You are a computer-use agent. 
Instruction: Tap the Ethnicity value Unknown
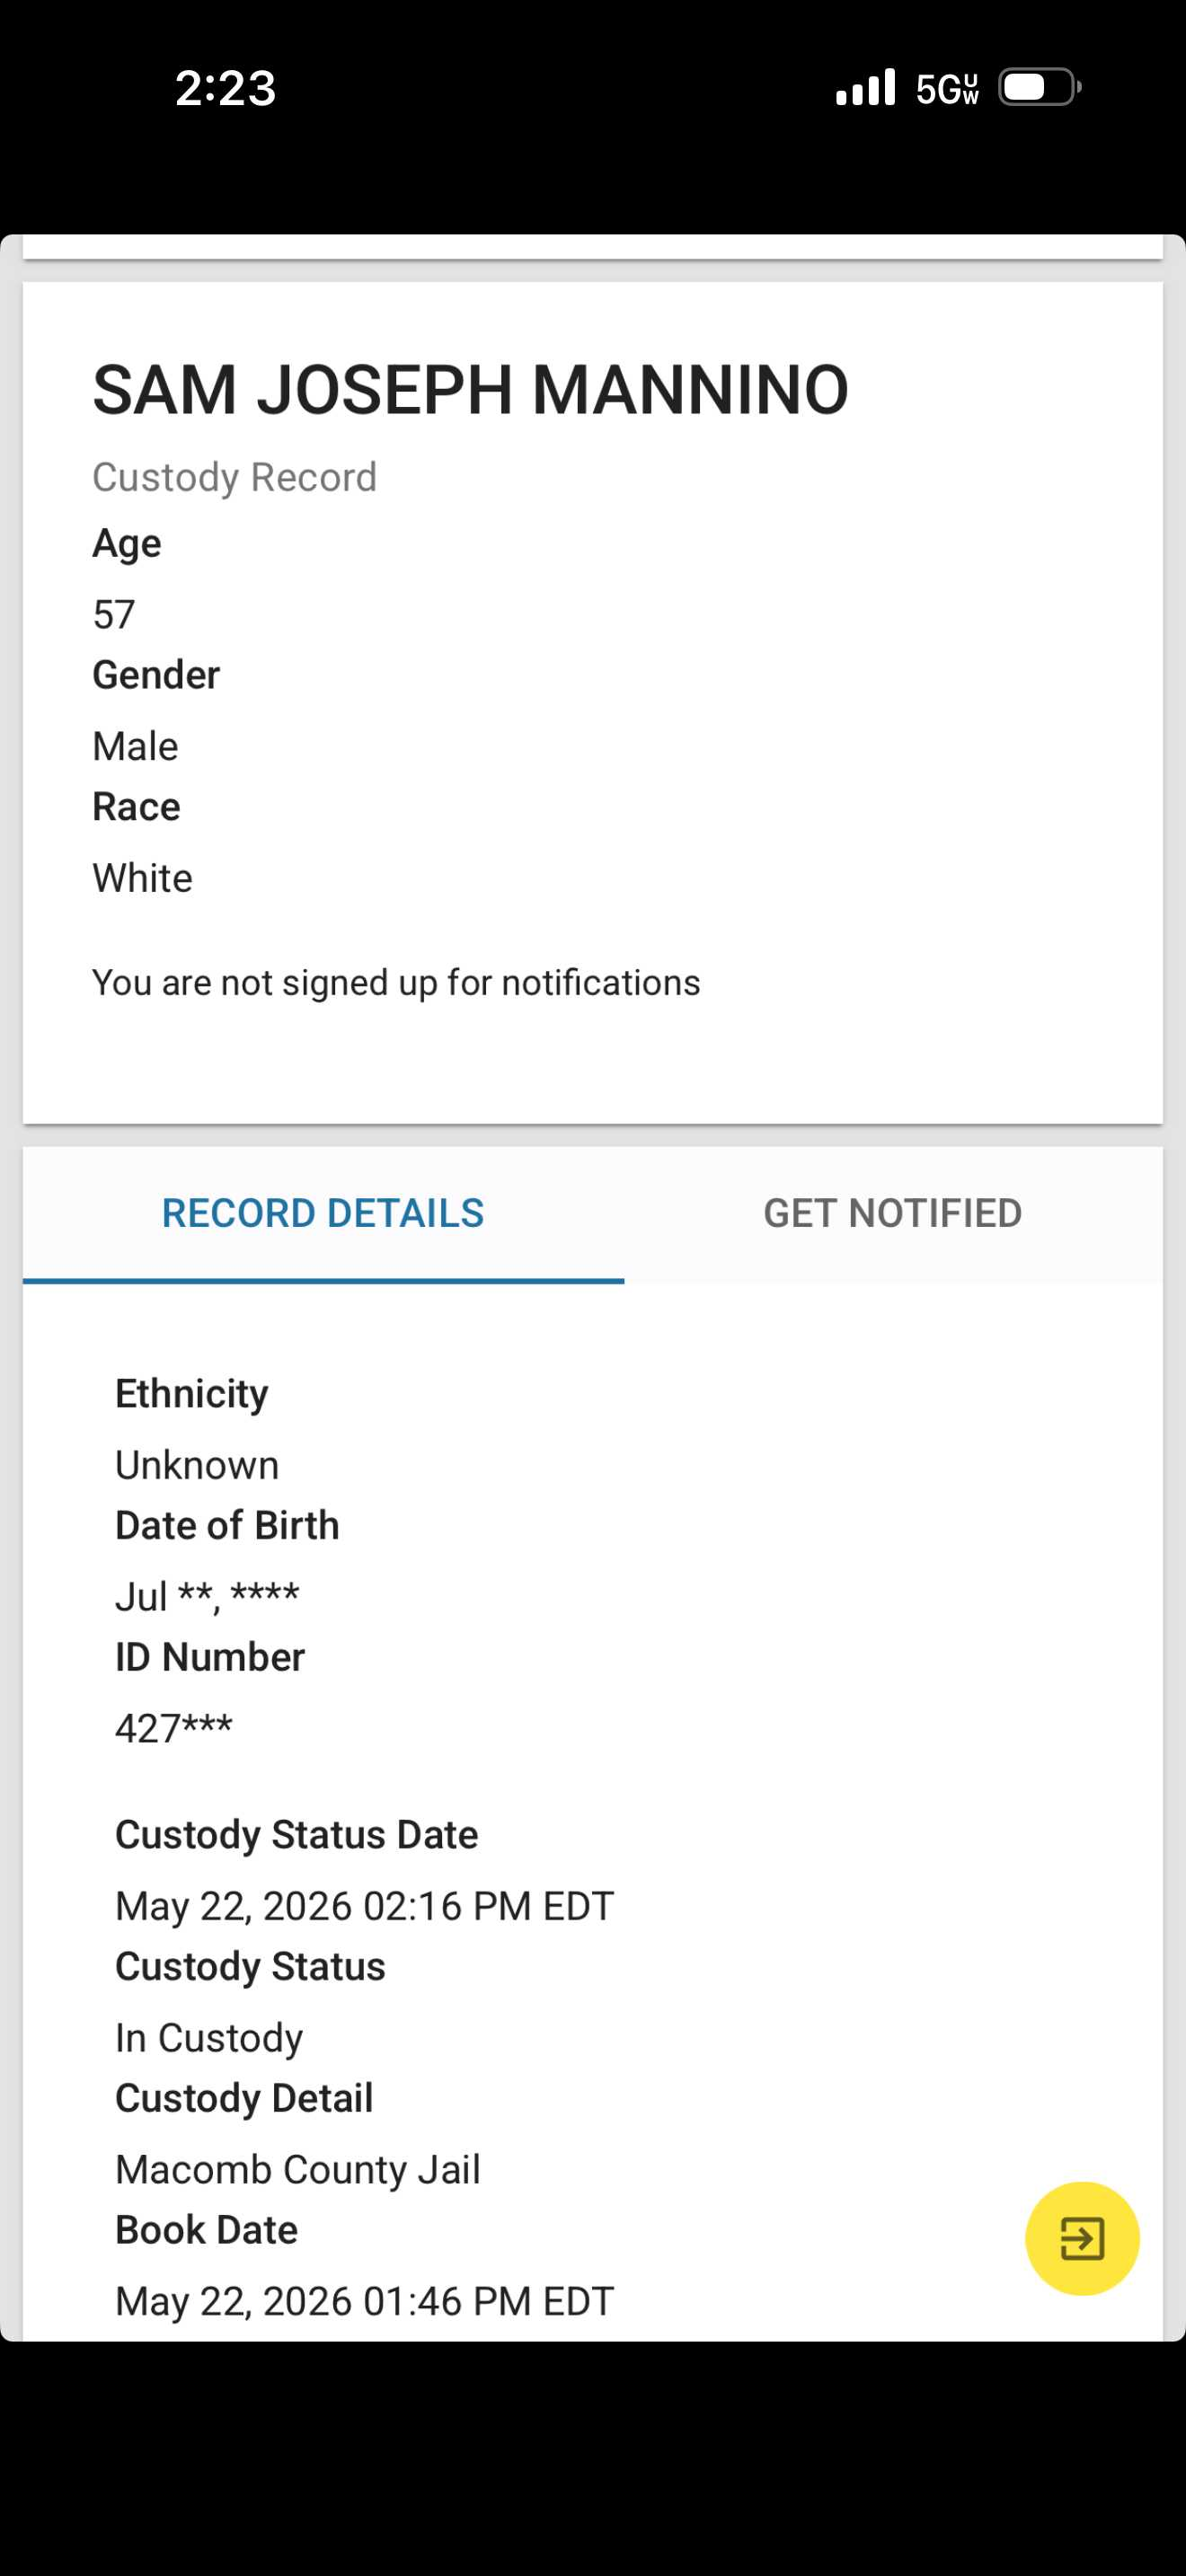(197, 1465)
